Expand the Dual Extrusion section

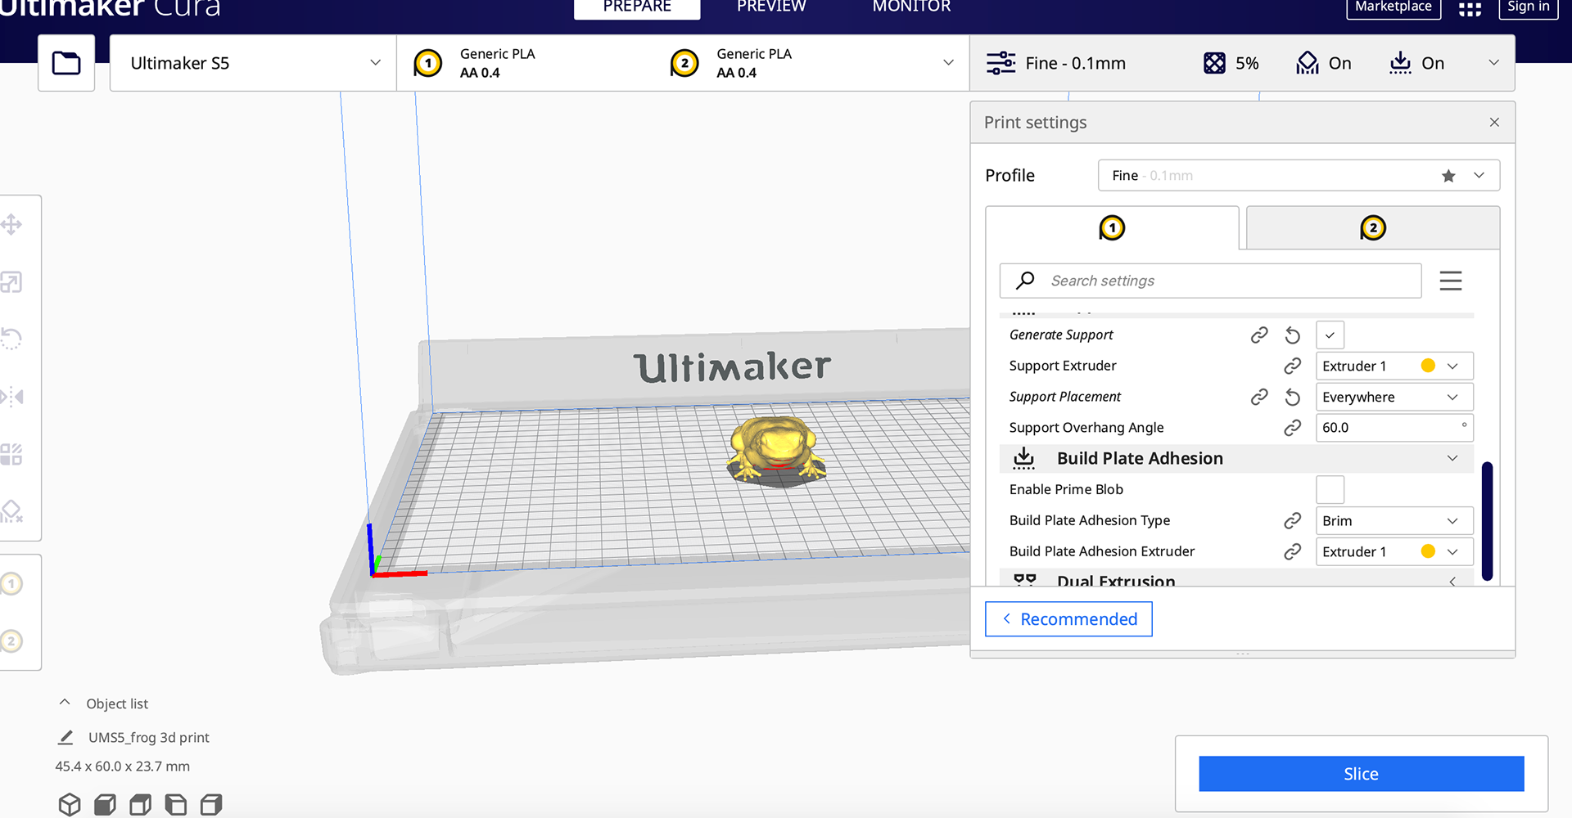(x=1236, y=579)
